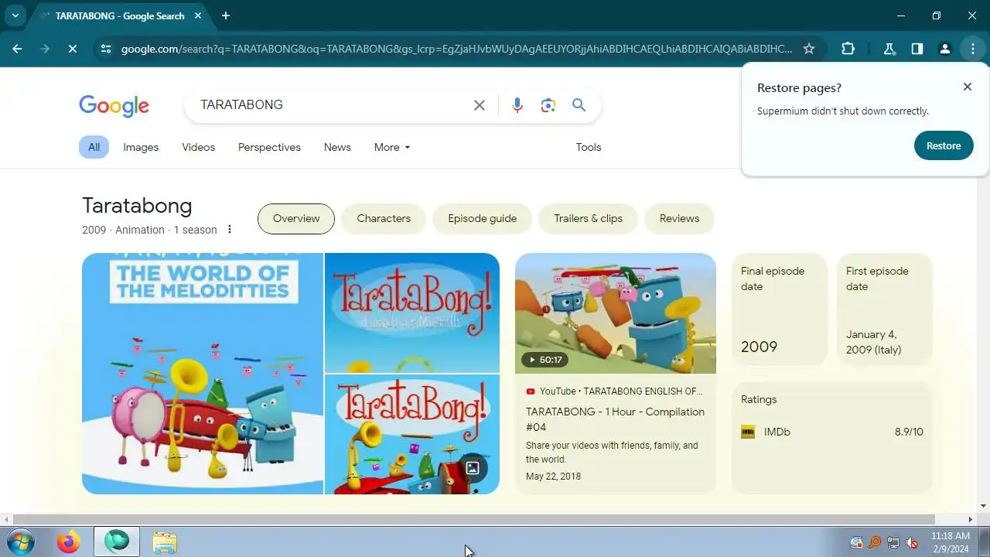The image size is (990, 557).
Task: Open TARATABONG 1 Hour Compilation #04 link
Action: 615,419
